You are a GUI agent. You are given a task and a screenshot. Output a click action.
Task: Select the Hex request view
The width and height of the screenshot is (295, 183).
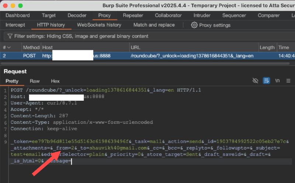point(55,81)
